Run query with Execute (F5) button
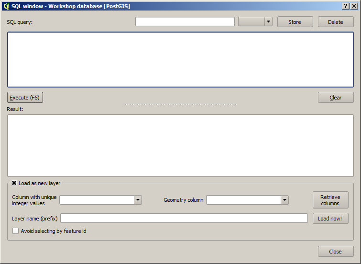Image resolution: width=361 pixels, height=264 pixels. [x=25, y=98]
